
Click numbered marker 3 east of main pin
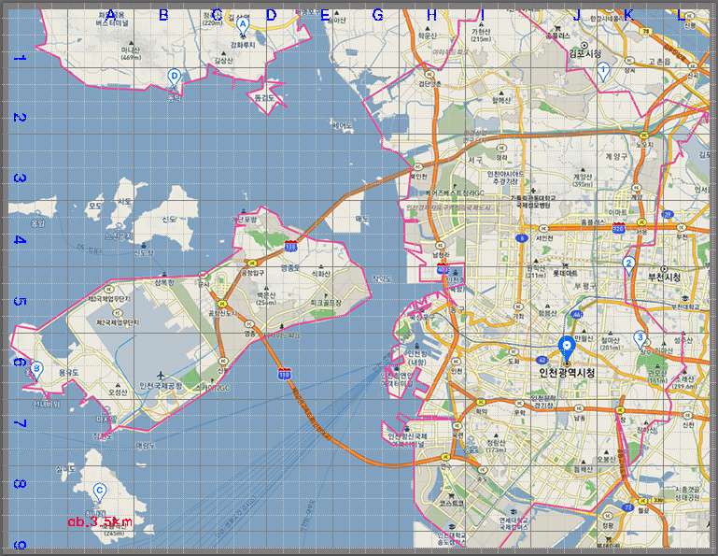(x=640, y=338)
